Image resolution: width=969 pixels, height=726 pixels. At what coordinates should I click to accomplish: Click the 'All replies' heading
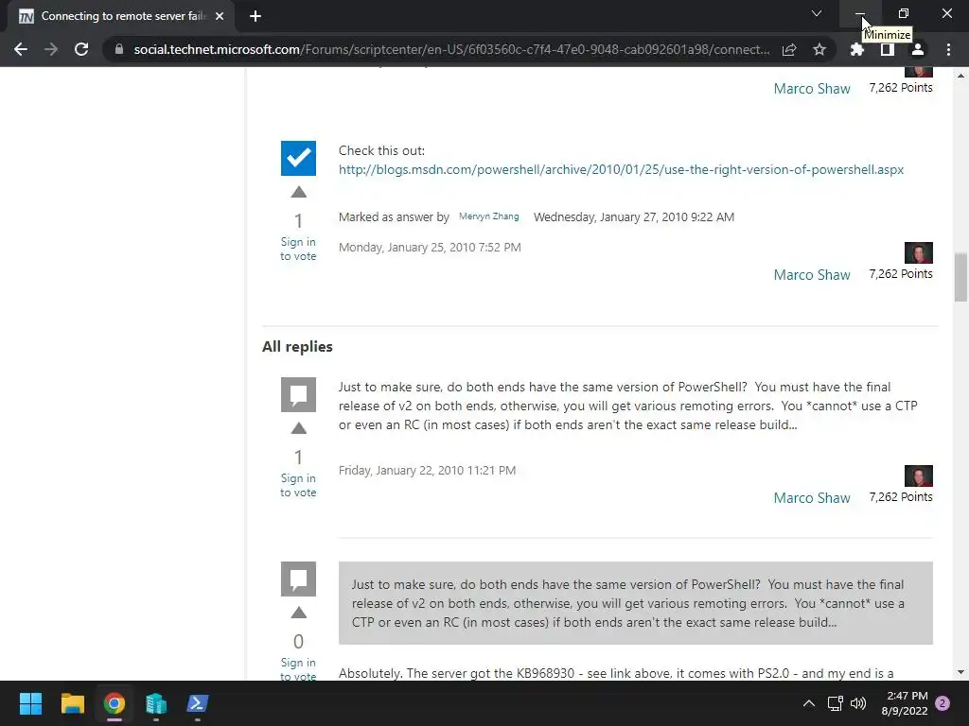pyautogui.click(x=297, y=346)
